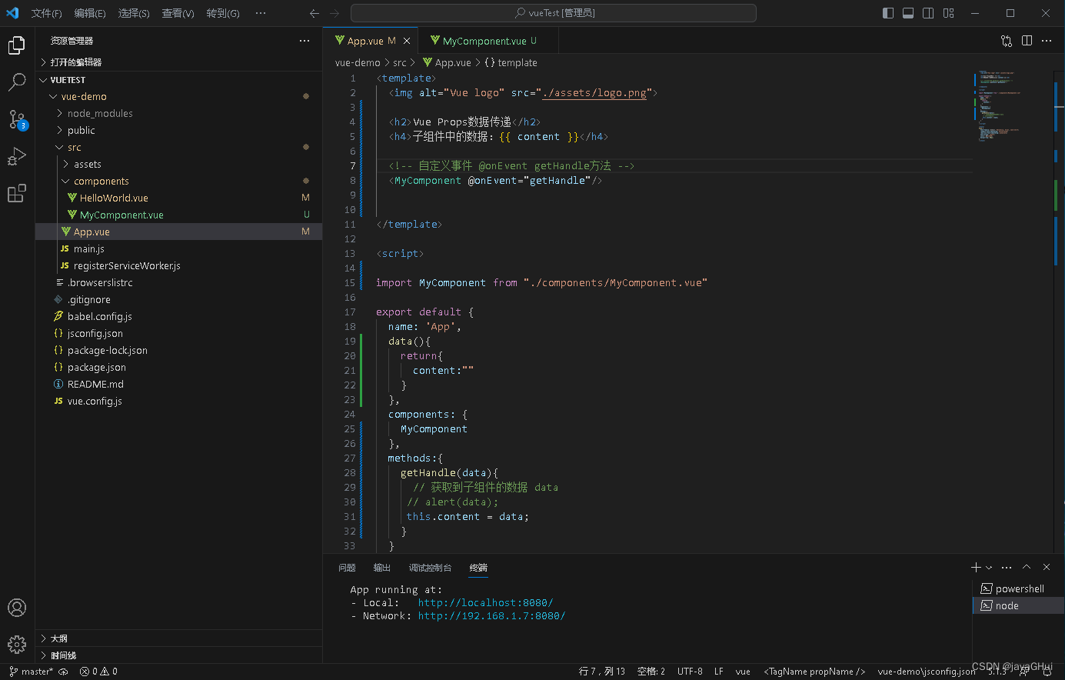The image size is (1065, 680).
Task: Open the Run and Debug view
Action: click(x=17, y=156)
